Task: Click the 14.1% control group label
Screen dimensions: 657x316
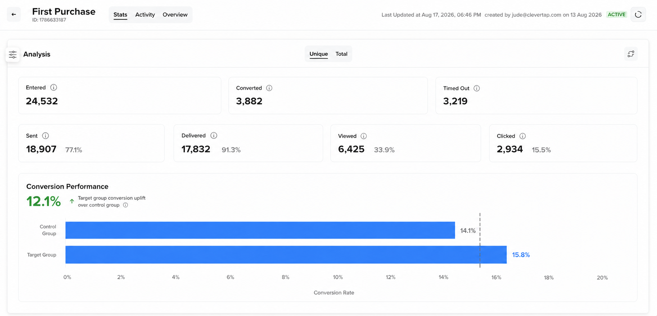Action: coord(468,231)
